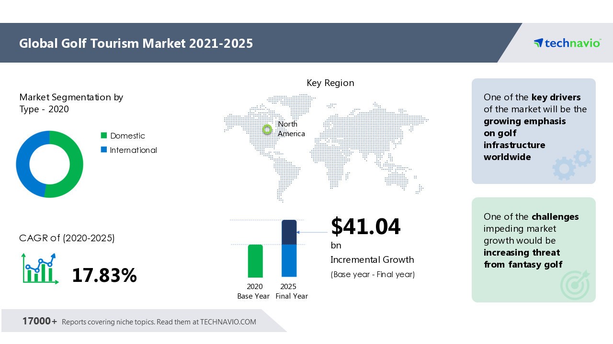
Task: Click the target icon in challenges box
Action: (575, 284)
